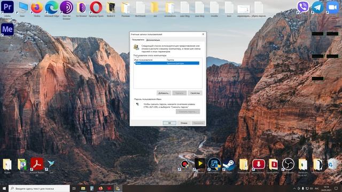Show hidden system tray icons
Image resolution: width=342 pixels, height=192 pixels.
294,188
